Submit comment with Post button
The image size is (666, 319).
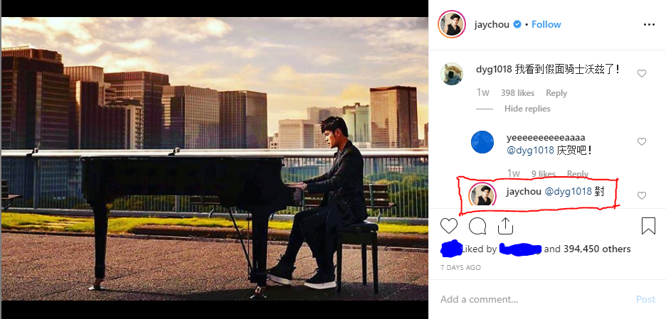pyautogui.click(x=645, y=299)
